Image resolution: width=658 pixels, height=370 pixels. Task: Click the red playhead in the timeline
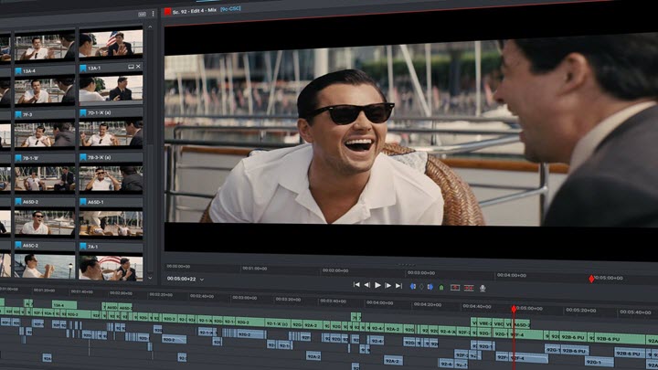[x=514, y=309]
